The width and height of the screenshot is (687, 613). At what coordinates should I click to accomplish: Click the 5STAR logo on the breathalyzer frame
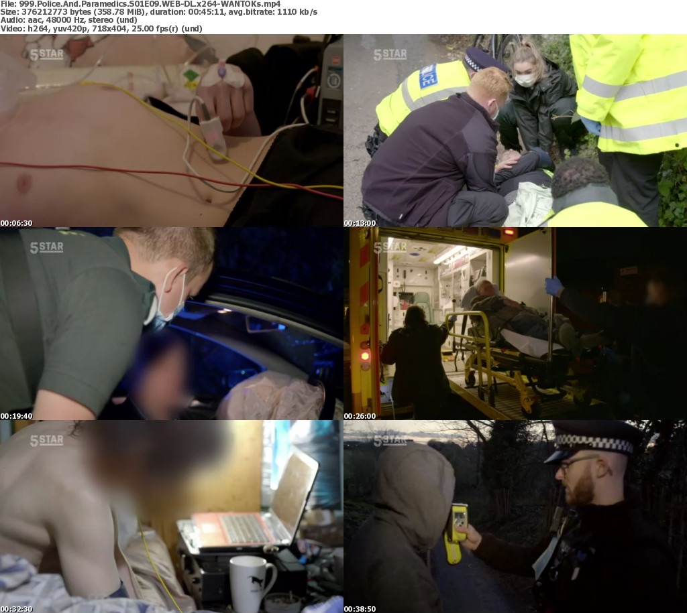pos(390,440)
